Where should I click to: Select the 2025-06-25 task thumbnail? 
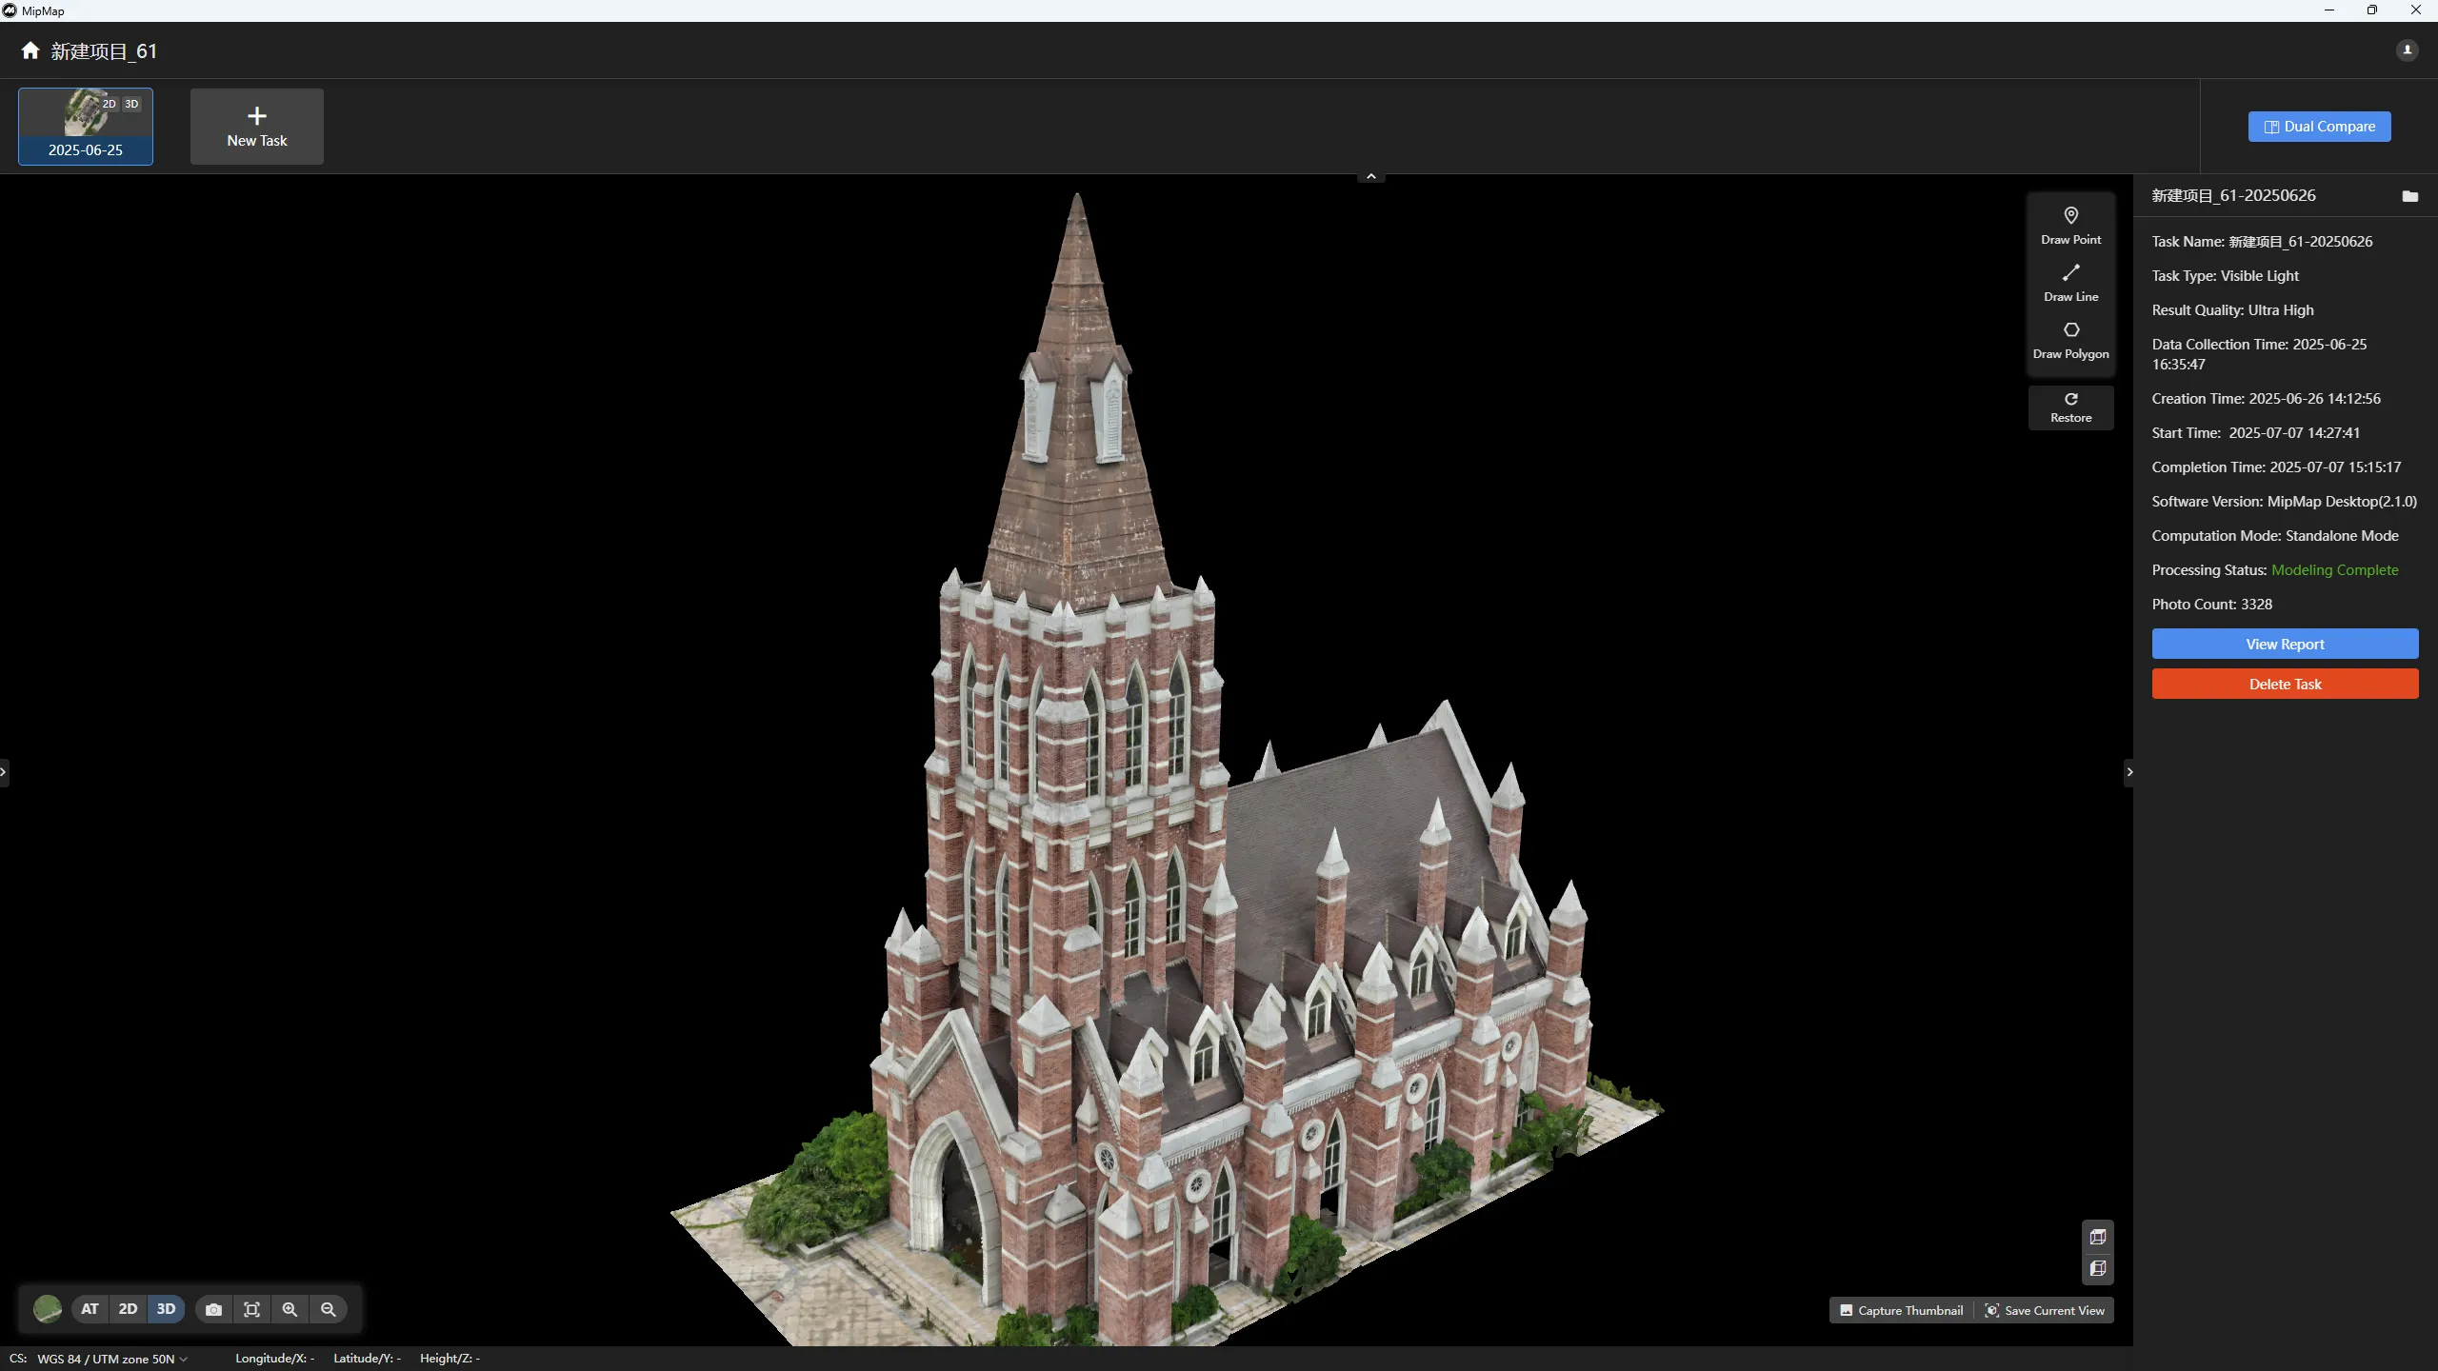coord(86,127)
